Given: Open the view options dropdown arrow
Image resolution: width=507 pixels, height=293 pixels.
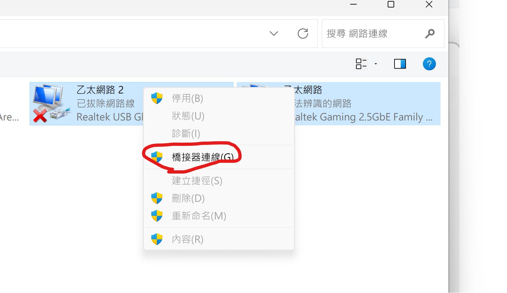Looking at the screenshot, I should tap(376, 64).
